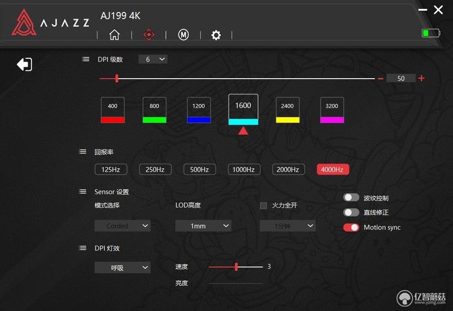Click the 亮度 brightness slider
This screenshot has width=453, height=311.
[236, 283]
